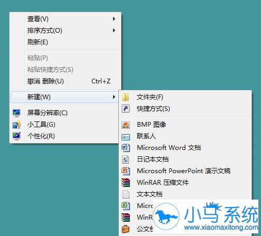The width and height of the screenshot is (261, 236).
Task: Click the second WinRAR archive icon near bottom
Action: pos(126,218)
